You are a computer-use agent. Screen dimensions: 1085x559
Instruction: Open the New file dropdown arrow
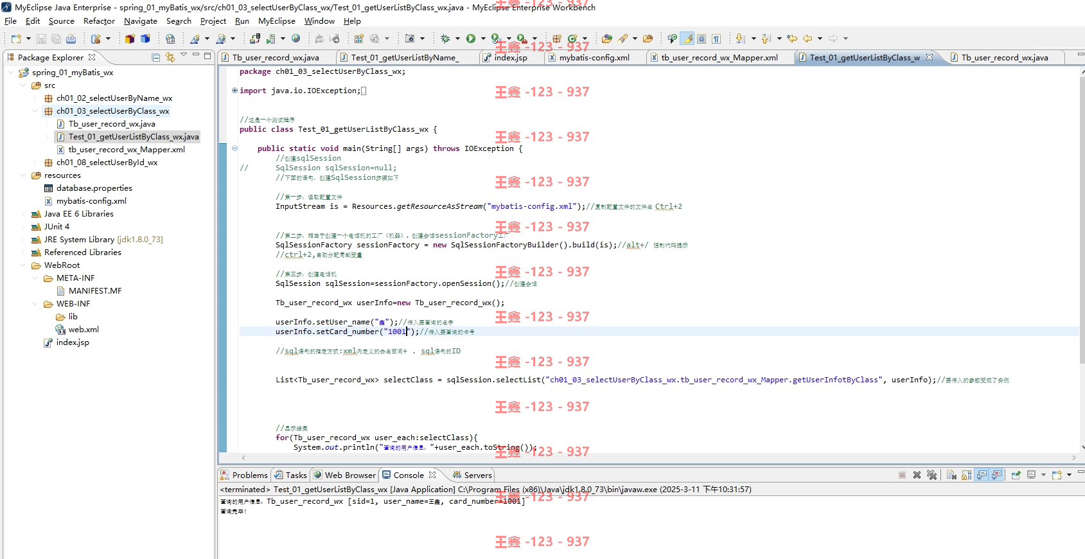click(28, 39)
